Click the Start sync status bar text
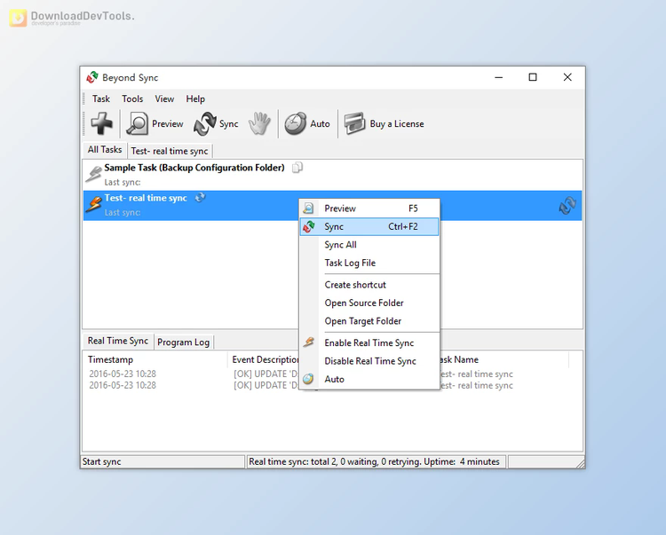 pos(101,461)
